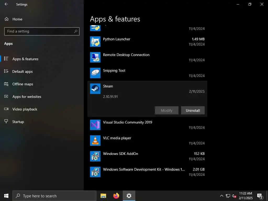Focus the Find a setting search box
268x201 pixels.
[x=42, y=31]
